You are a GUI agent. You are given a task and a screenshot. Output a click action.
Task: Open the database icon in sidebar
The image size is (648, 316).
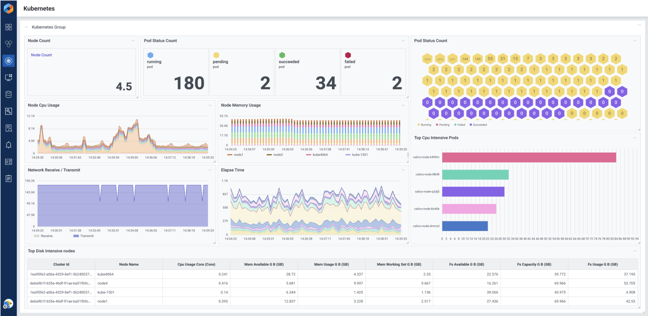[x=8, y=94]
